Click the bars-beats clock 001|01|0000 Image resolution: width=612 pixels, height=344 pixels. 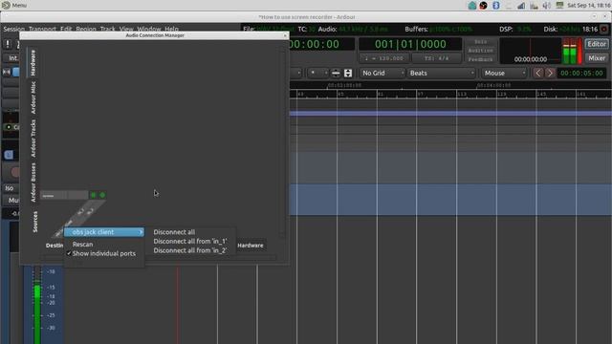(x=410, y=44)
